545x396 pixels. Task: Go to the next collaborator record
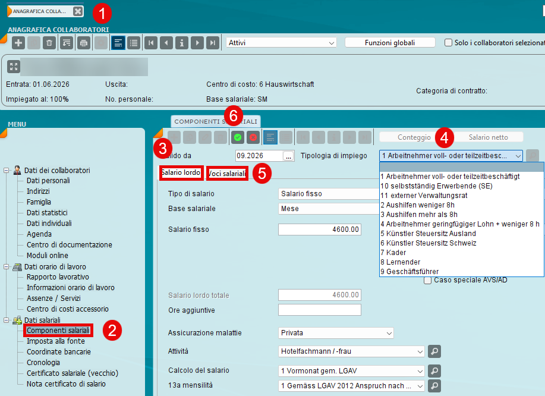tap(197, 43)
